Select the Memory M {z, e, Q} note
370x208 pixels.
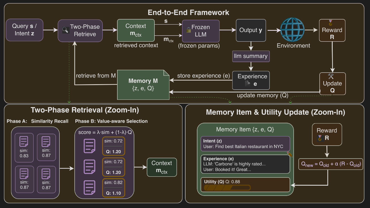click(143, 85)
